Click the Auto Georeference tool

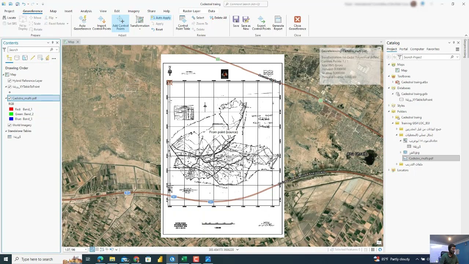82,23
